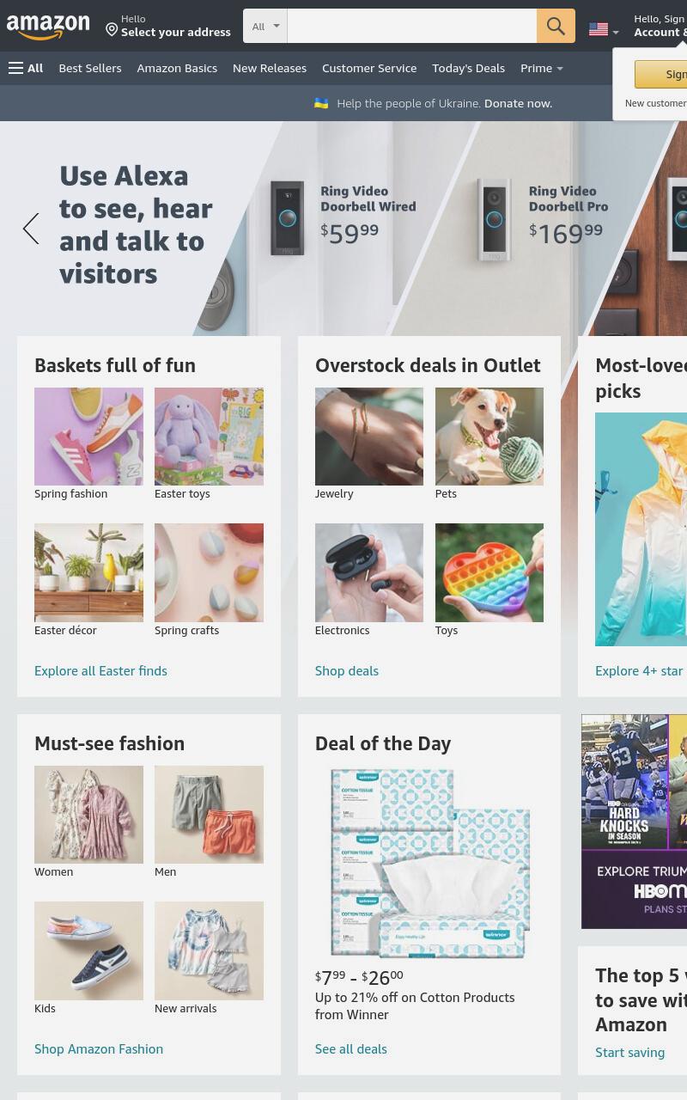Go to previous carousel slide arrow
Image resolution: width=687 pixels, height=1100 pixels.
coord(31,229)
